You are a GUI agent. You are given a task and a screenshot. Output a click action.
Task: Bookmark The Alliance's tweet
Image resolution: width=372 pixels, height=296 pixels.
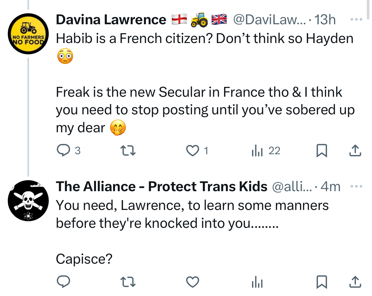(322, 282)
